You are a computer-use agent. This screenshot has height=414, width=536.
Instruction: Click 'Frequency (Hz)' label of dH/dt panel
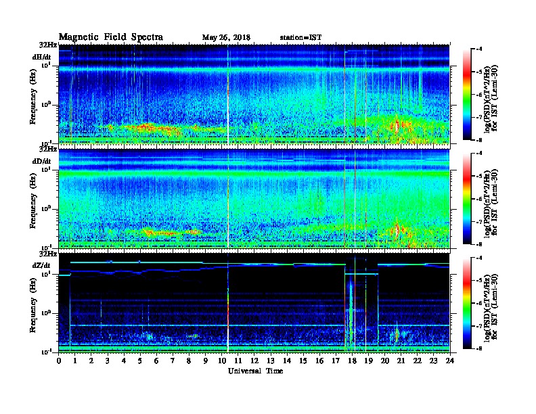[33, 97]
